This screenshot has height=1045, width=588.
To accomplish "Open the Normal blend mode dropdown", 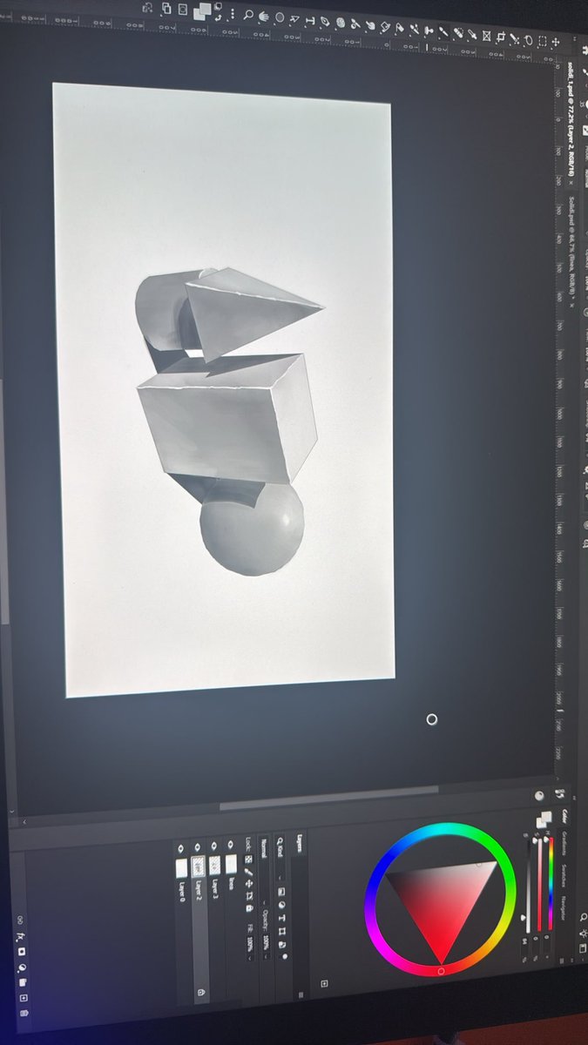I will pos(264,871).
